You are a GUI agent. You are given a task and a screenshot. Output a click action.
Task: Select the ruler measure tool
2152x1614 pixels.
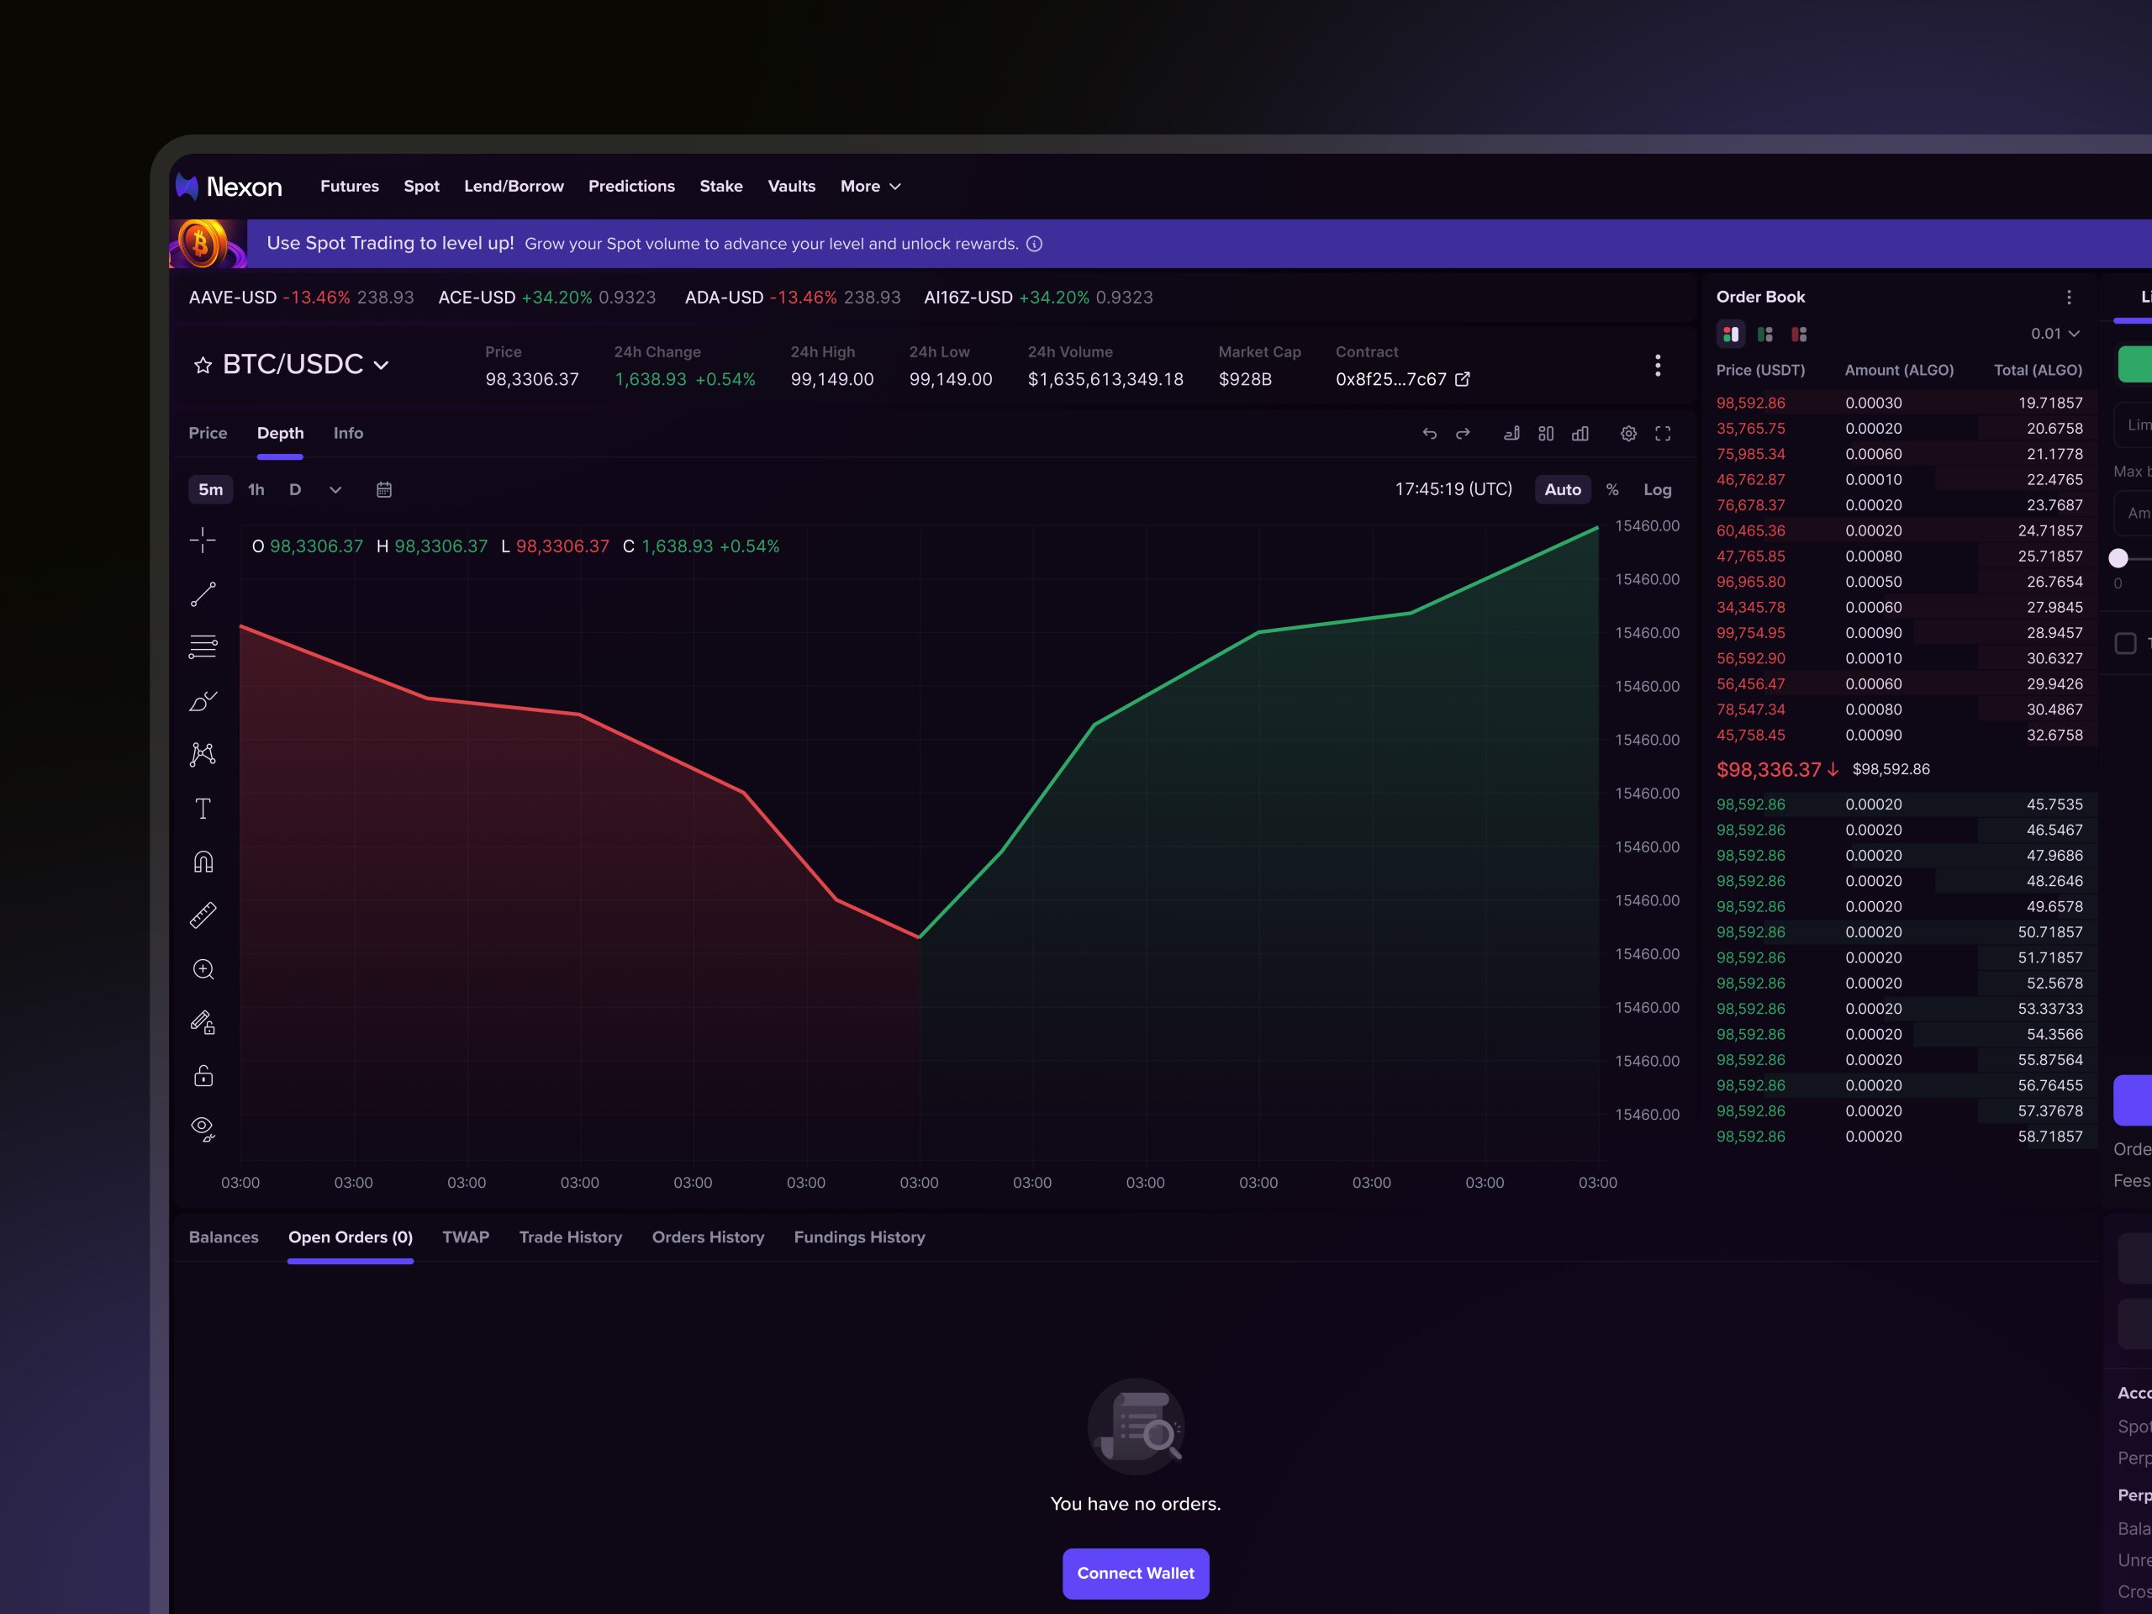203,915
